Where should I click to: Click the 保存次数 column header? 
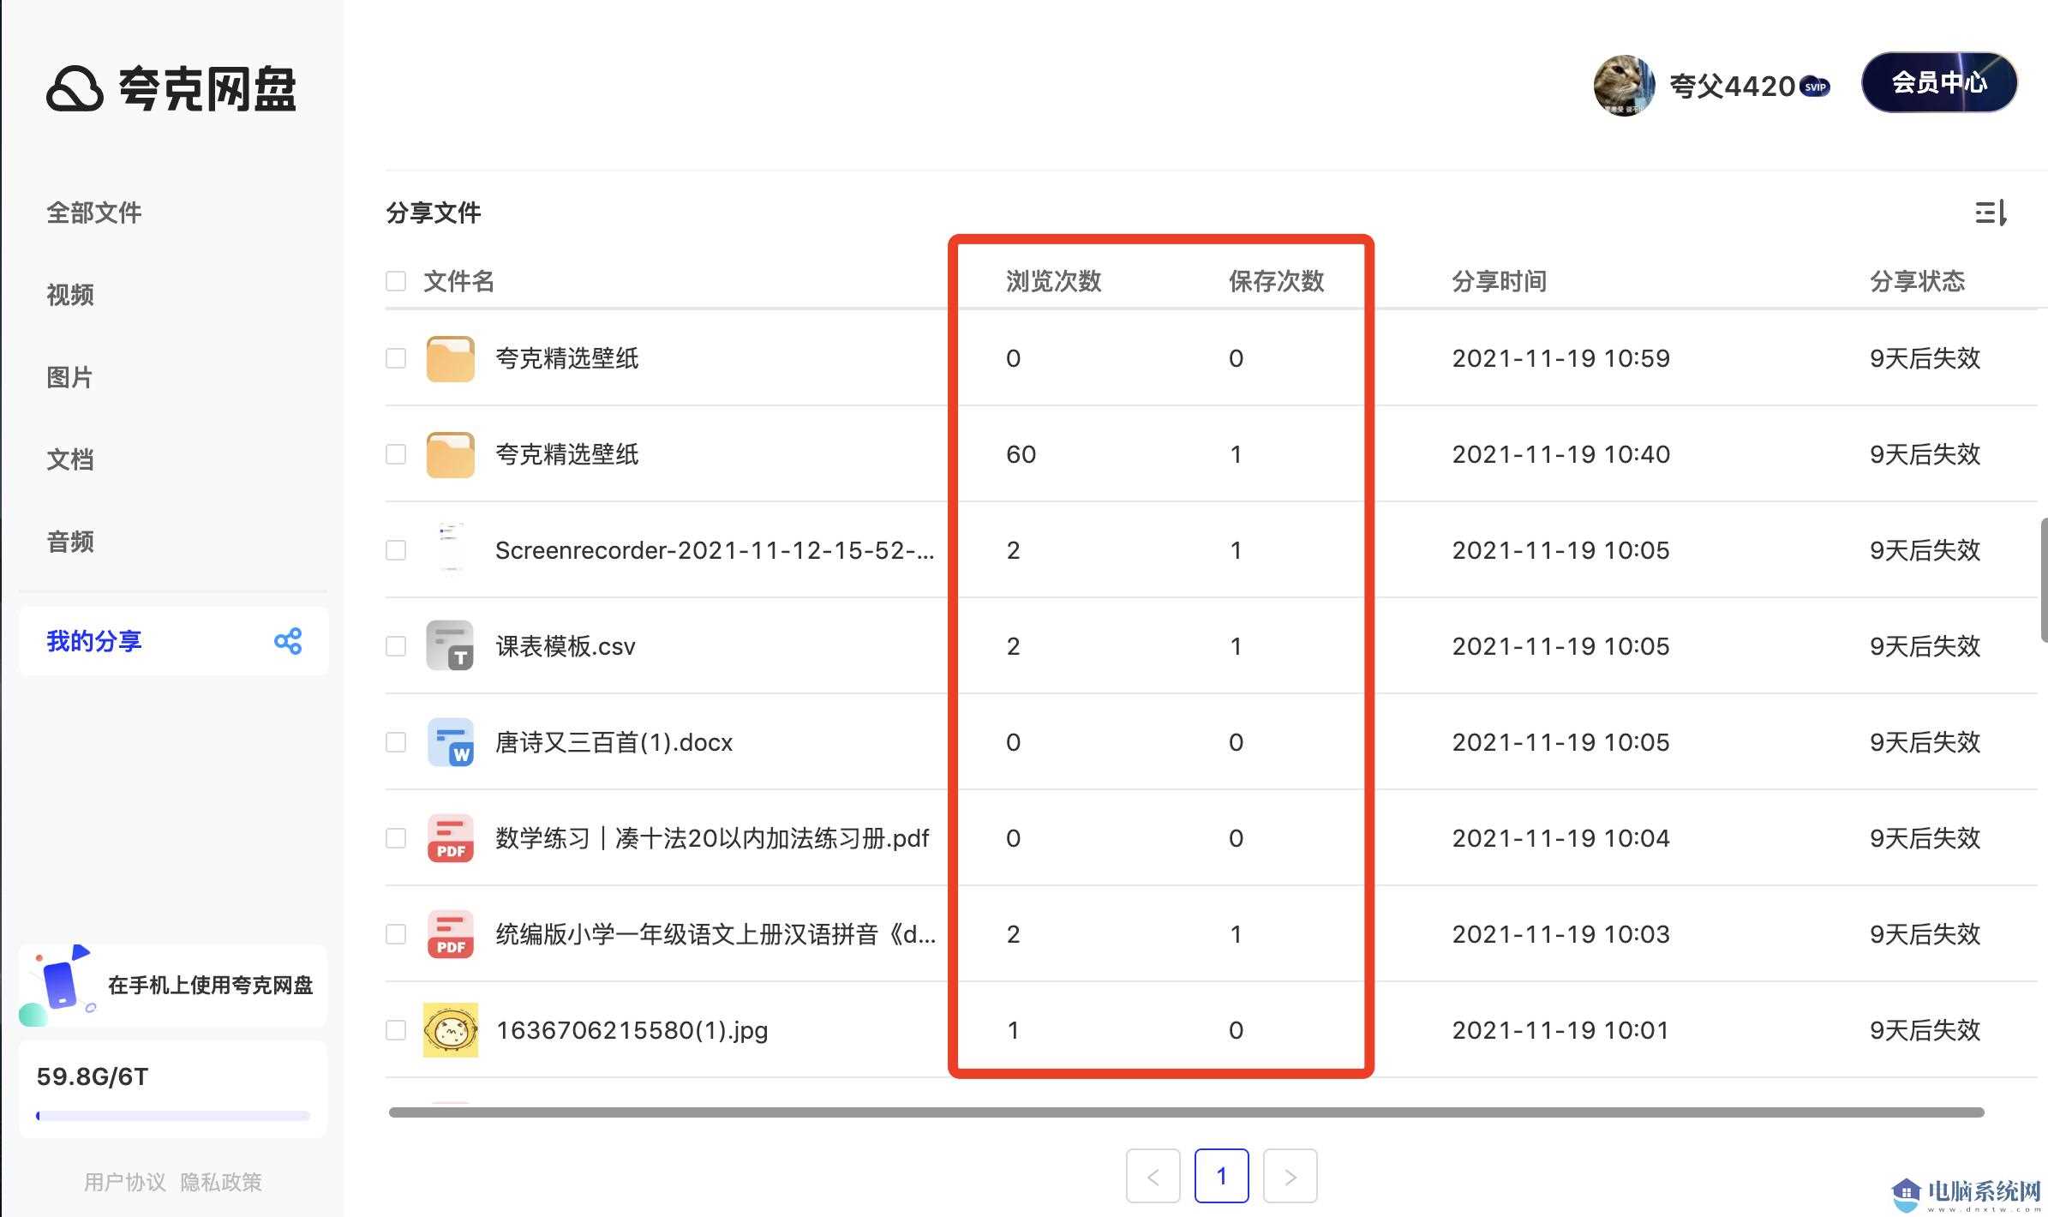(1277, 281)
